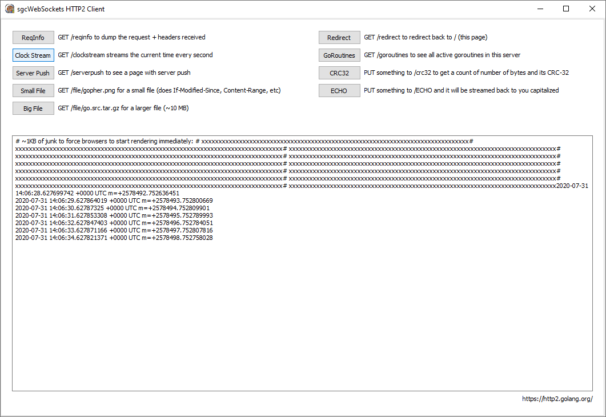The width and height of the screenshot is (606, 417).
Task: Click the https://http2.golang.org/ URL text
Action: pos(557,399)
